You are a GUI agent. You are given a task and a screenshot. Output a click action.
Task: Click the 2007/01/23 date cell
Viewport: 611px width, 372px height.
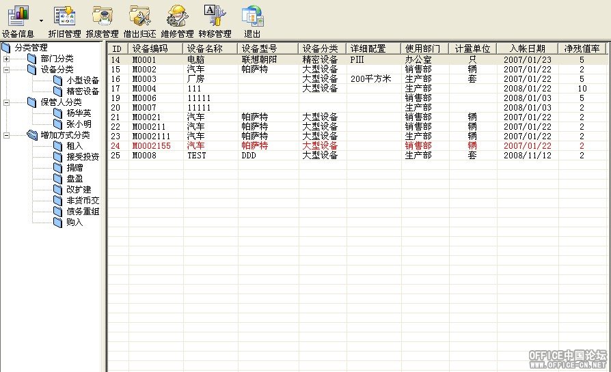[x=528, y=60]
